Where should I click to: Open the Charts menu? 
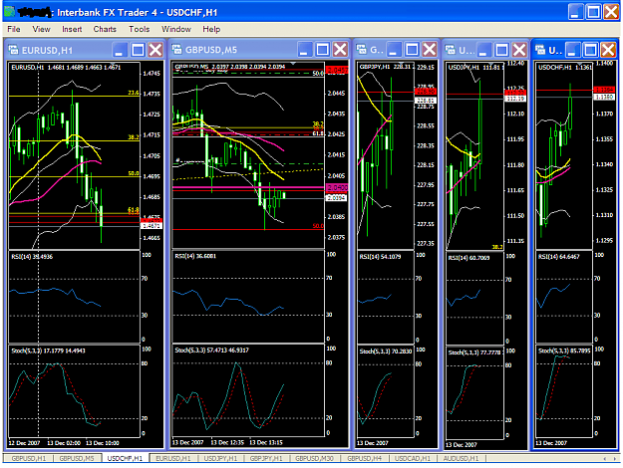click(105, 29)
